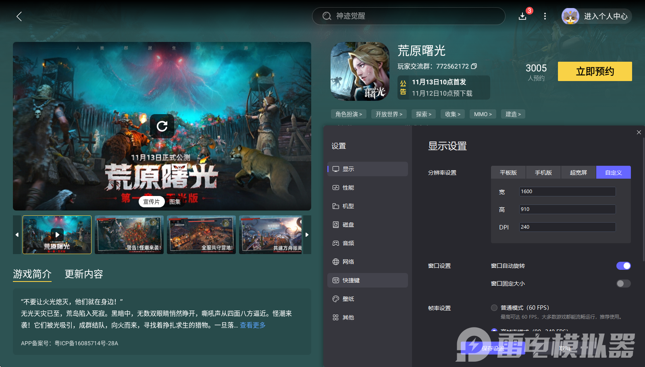This screenshot has height=367, width=645.
Task: Select the 全服共守营地! screenshot thumbnail
Action: (x=201, y=235)
